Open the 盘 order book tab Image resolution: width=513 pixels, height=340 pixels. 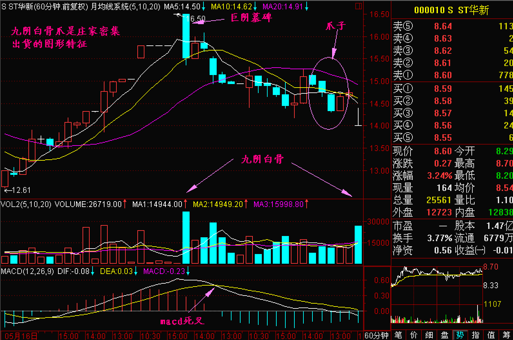pos(445,335)
